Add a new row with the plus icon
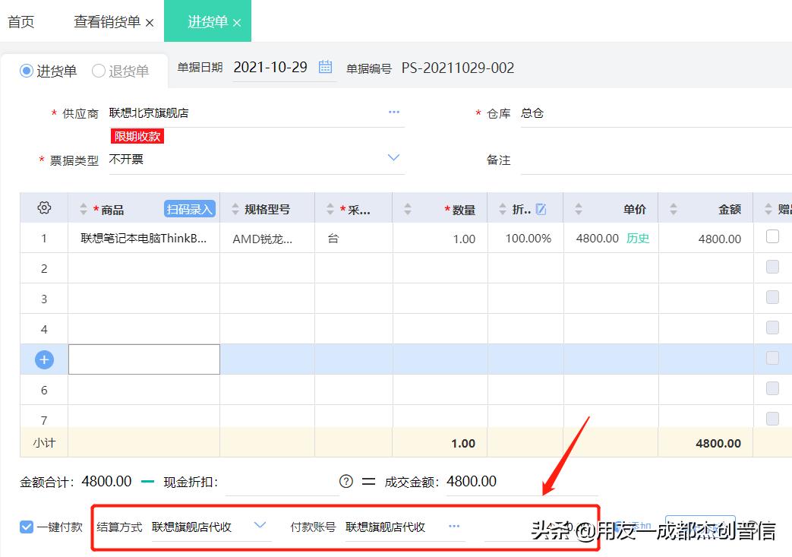The width and height of the screenshot is (792, 557). point(43,359)
